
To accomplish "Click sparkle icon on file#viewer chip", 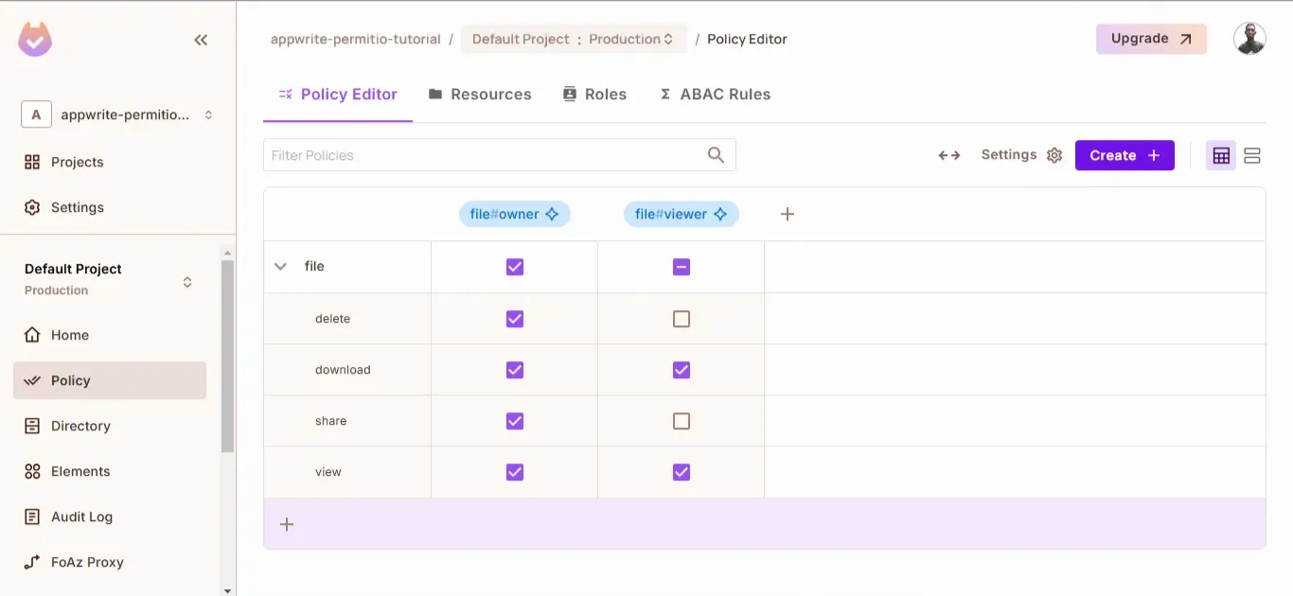I will [720, 214].
